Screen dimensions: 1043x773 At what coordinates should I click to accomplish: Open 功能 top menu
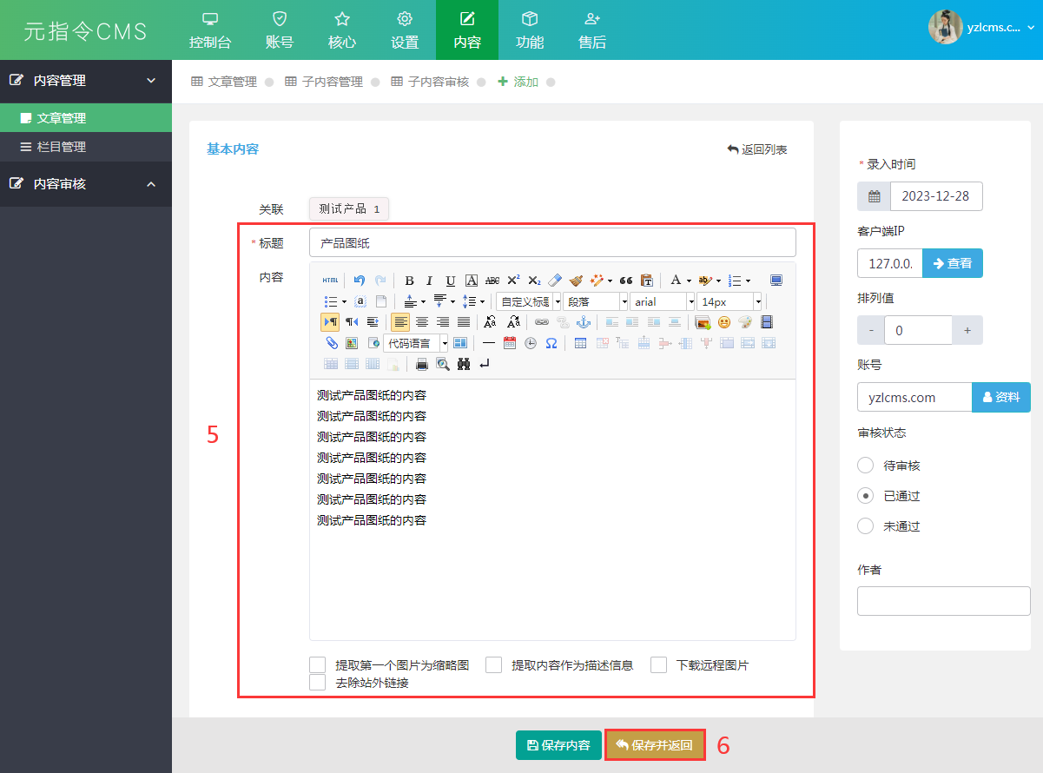(x=530, y=30)
